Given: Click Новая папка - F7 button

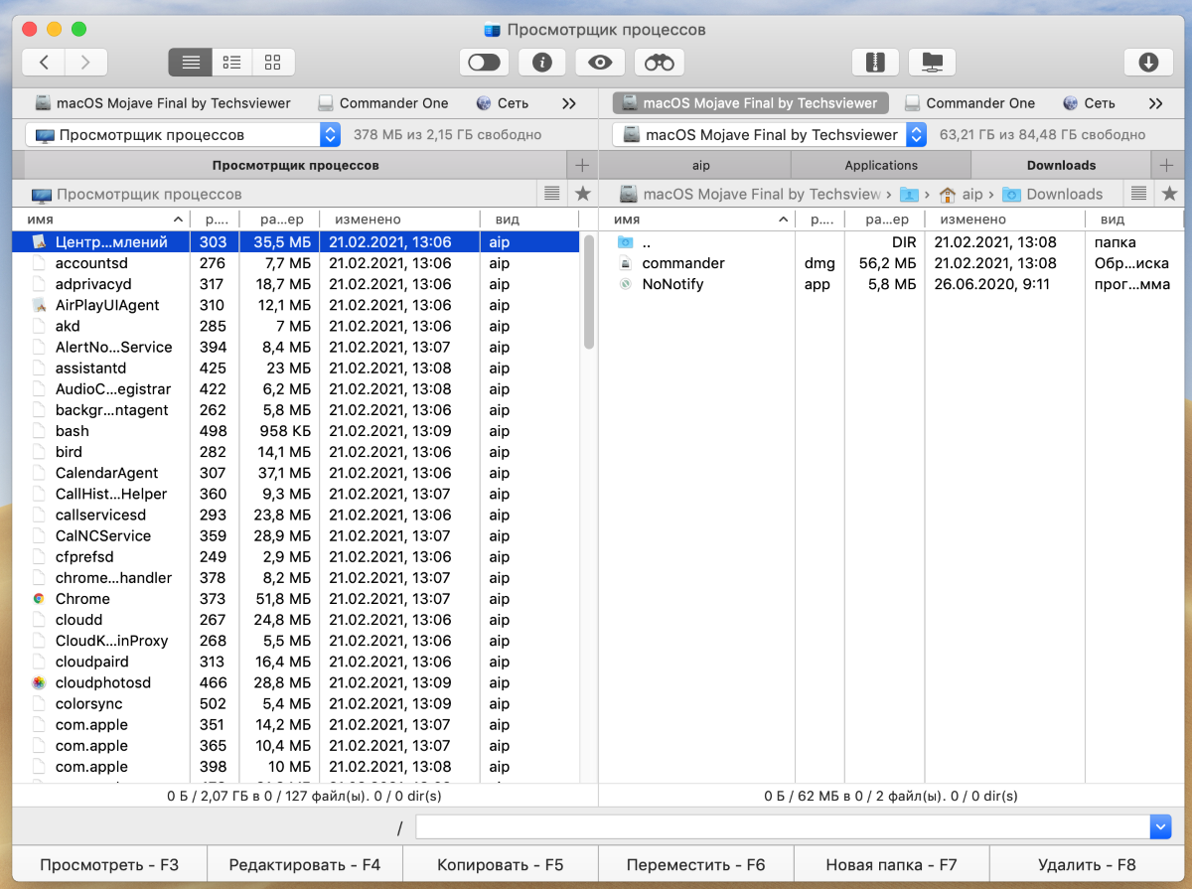Looking at the screenshot, I should click(892, 865).
